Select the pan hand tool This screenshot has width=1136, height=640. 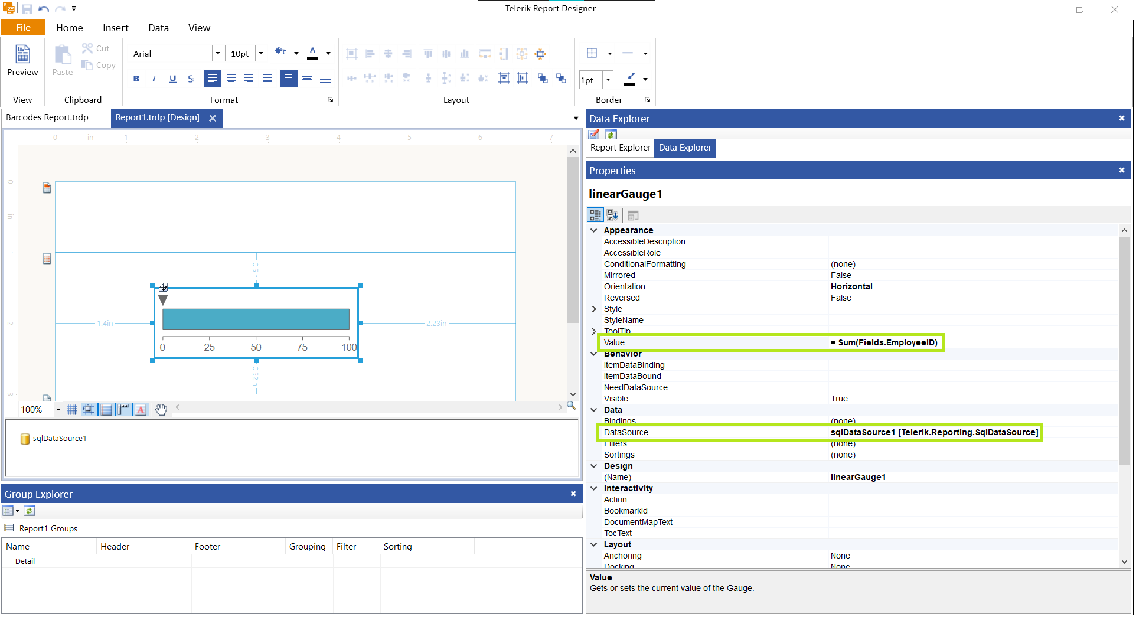pyautogui.click(x=161, y=410)
